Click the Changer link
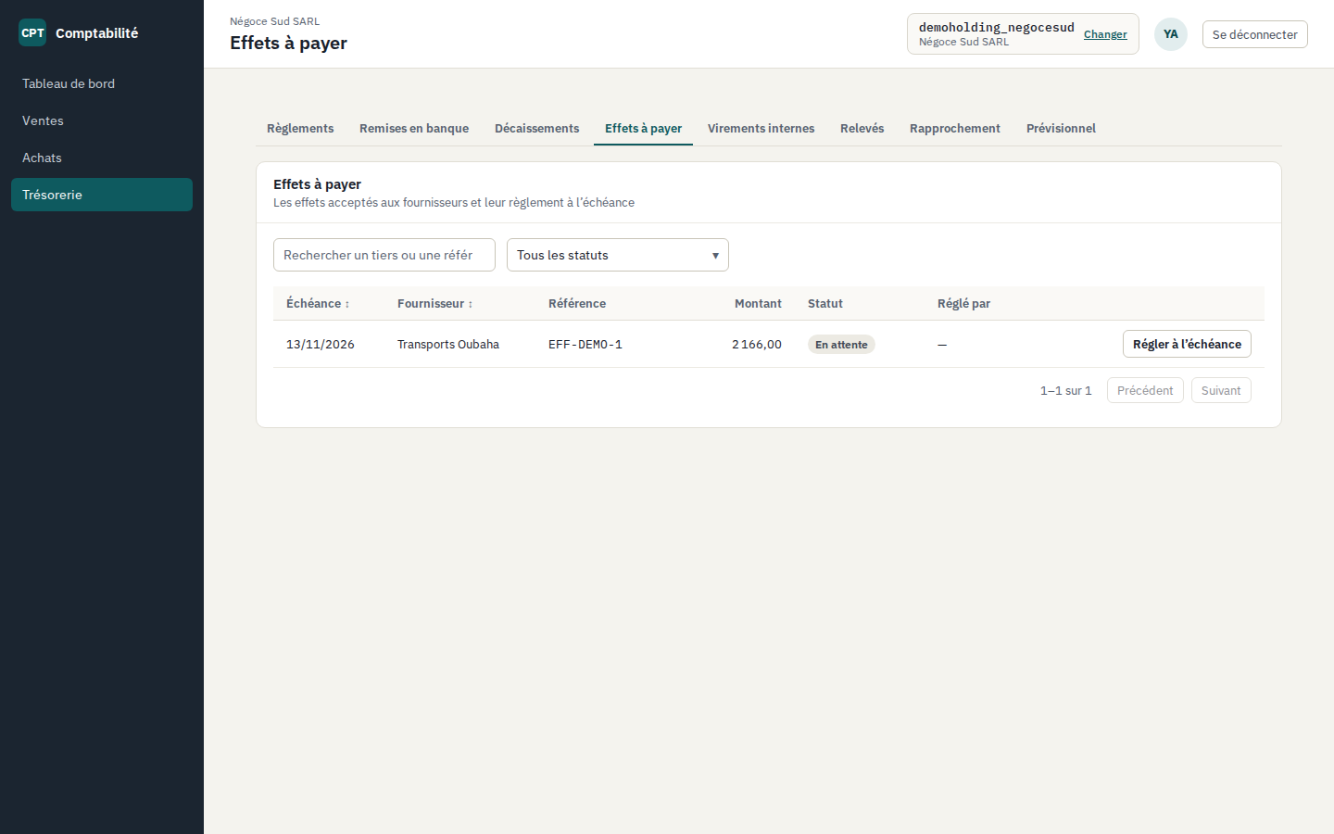1334x834 pixels. (1105, 34)
